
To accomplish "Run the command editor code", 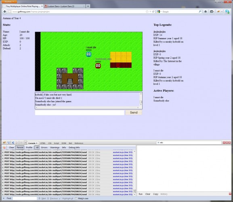I will pyautogui.click(x=141, y=194).
